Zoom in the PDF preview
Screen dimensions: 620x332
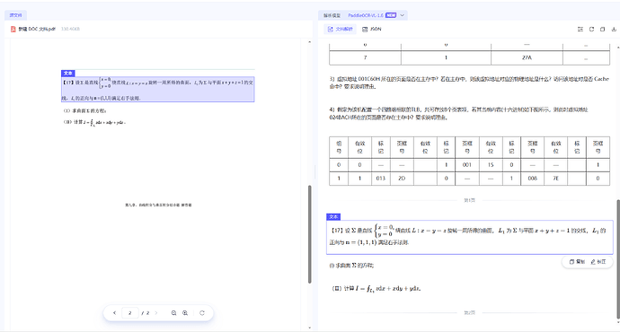pyautogui.click(x=185, y=312)
